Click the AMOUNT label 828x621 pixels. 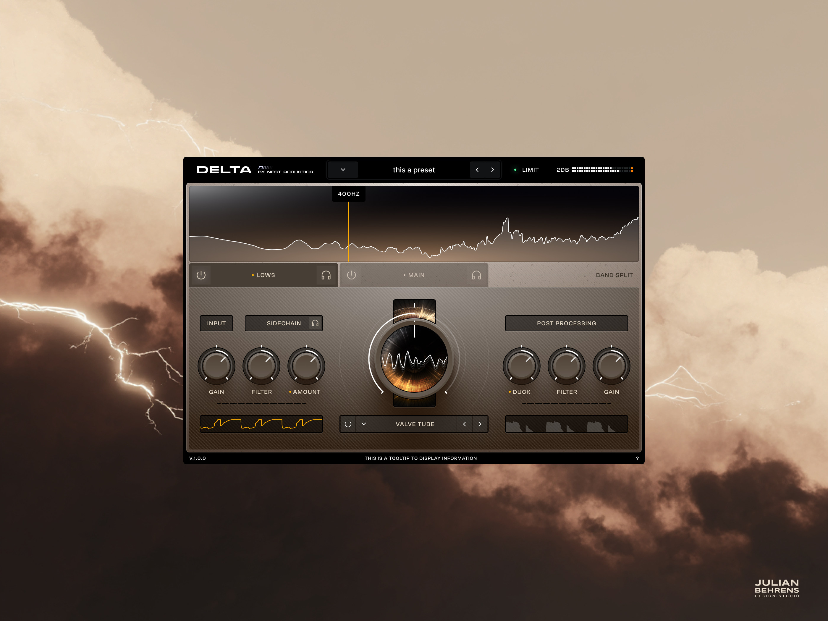coord(307,392)
